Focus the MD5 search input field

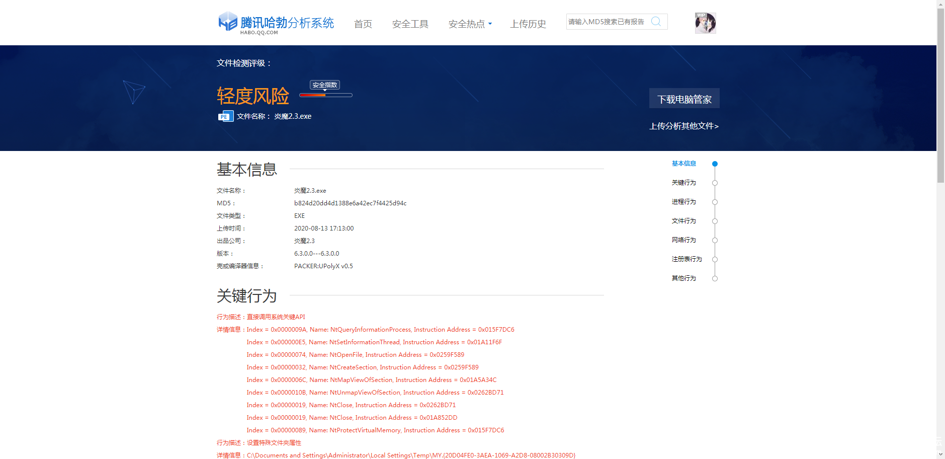coord(608,22)
